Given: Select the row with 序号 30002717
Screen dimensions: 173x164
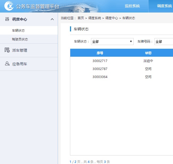Looking at the screenshot, I should [x=100, y=61].
